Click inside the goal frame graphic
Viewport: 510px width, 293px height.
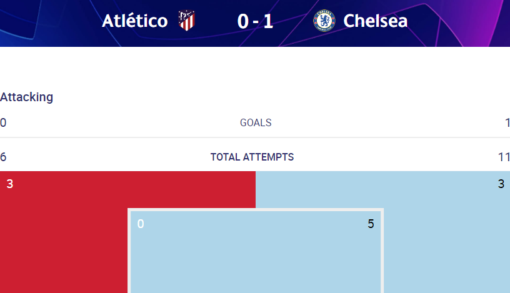coord(256,252)
